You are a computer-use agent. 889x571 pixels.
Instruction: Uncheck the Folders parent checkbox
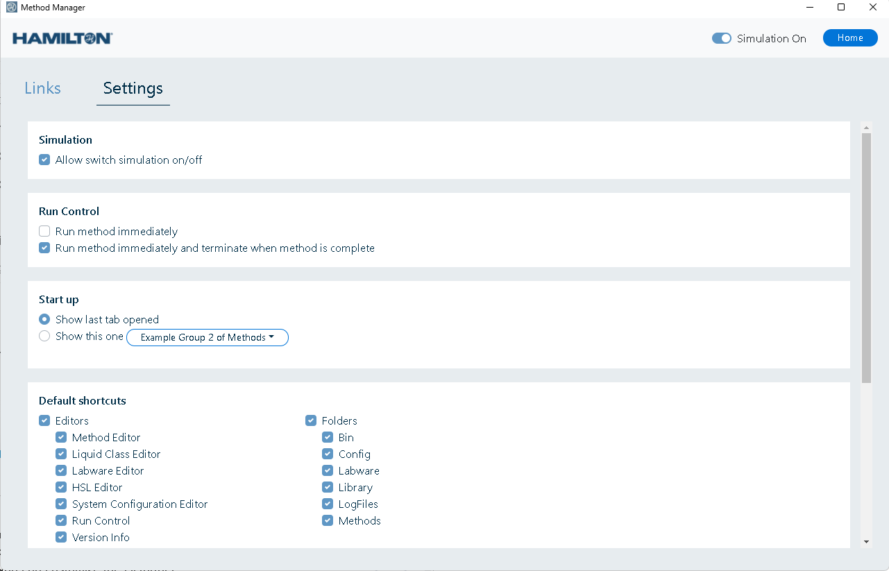pos(311,420)
